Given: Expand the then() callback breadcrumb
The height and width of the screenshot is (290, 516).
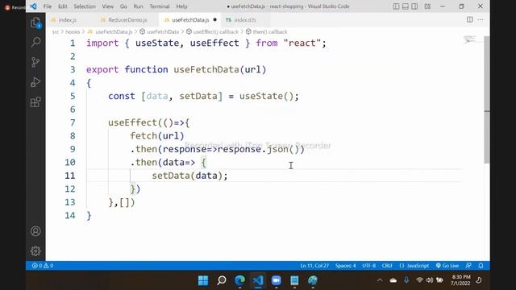Looking at the screenshot, I should pyautogui.click(x=270, y=31).
